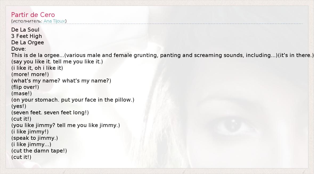Click the '(cut the damn tape!)' line
This screenshot has width=314, height=174.
point(39,151)
